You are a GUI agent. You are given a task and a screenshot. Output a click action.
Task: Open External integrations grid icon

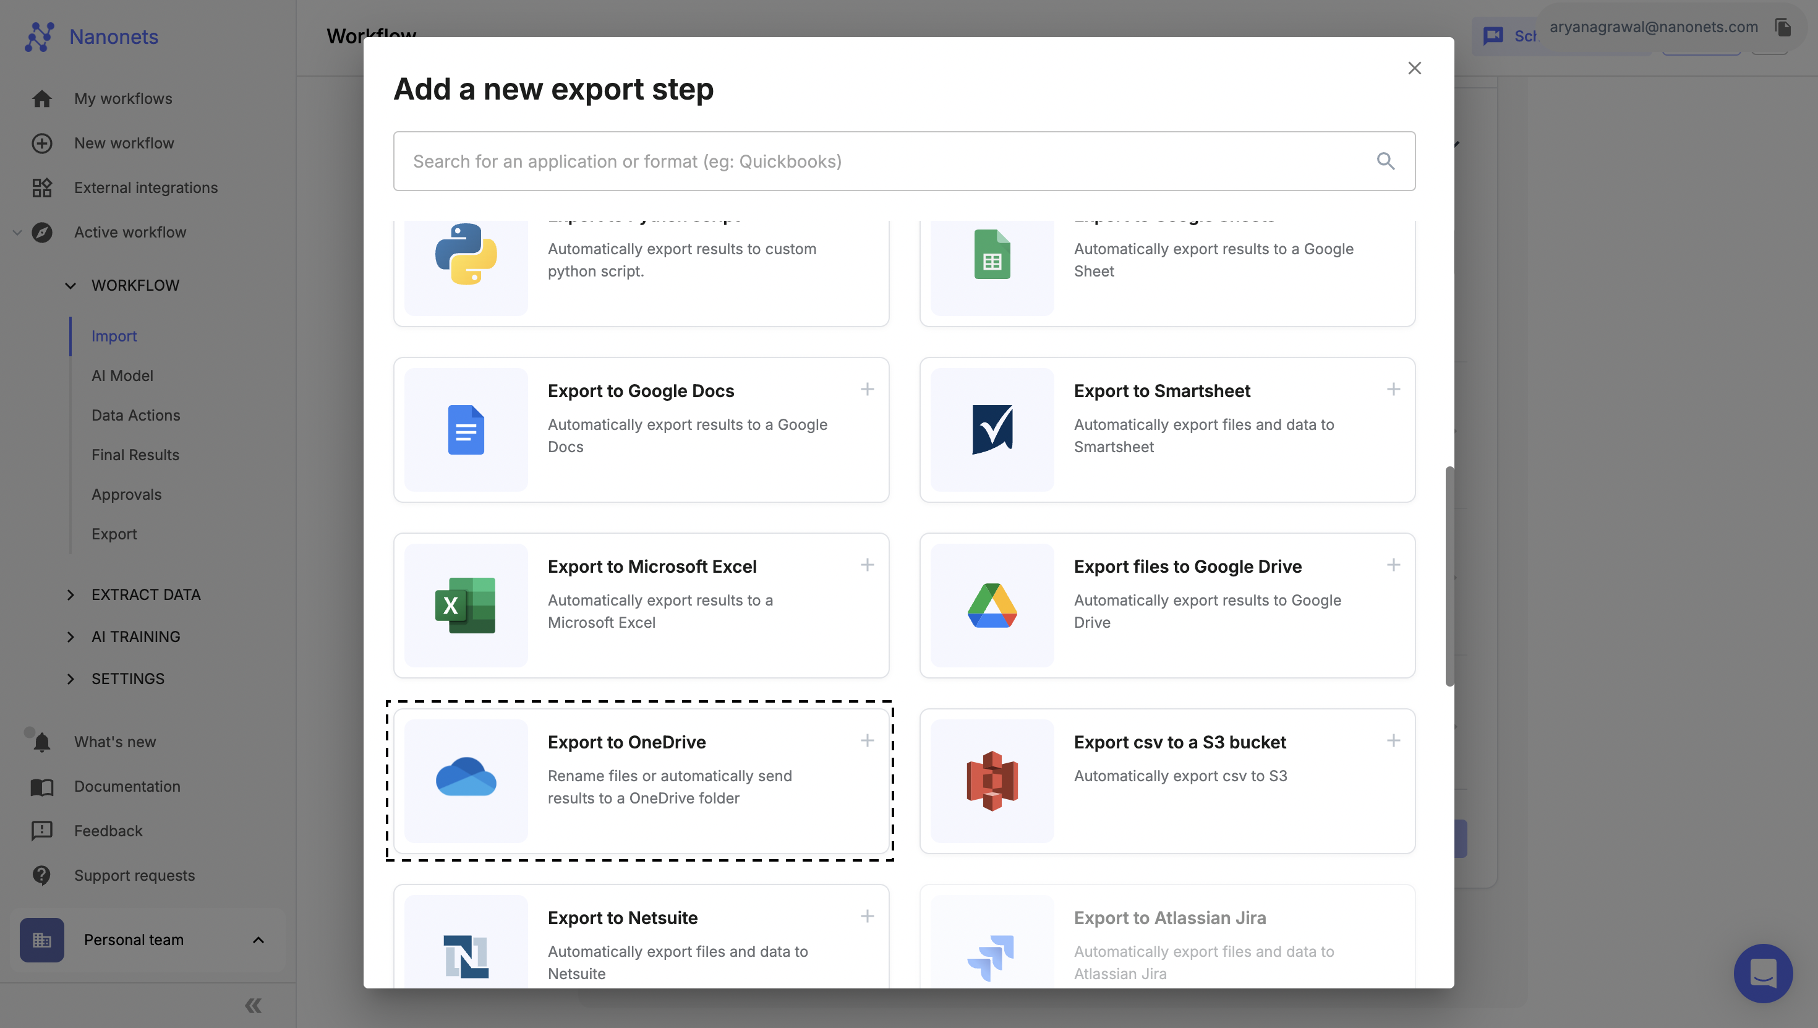click(41, 188)
